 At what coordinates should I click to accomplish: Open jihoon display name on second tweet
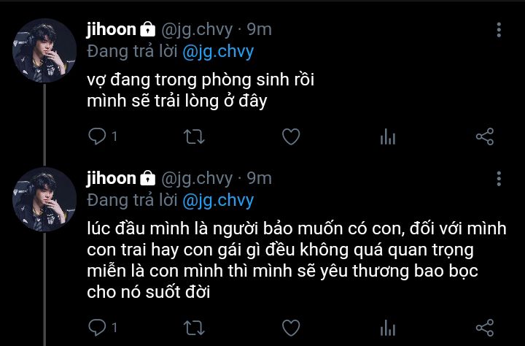tap(111, 178)
